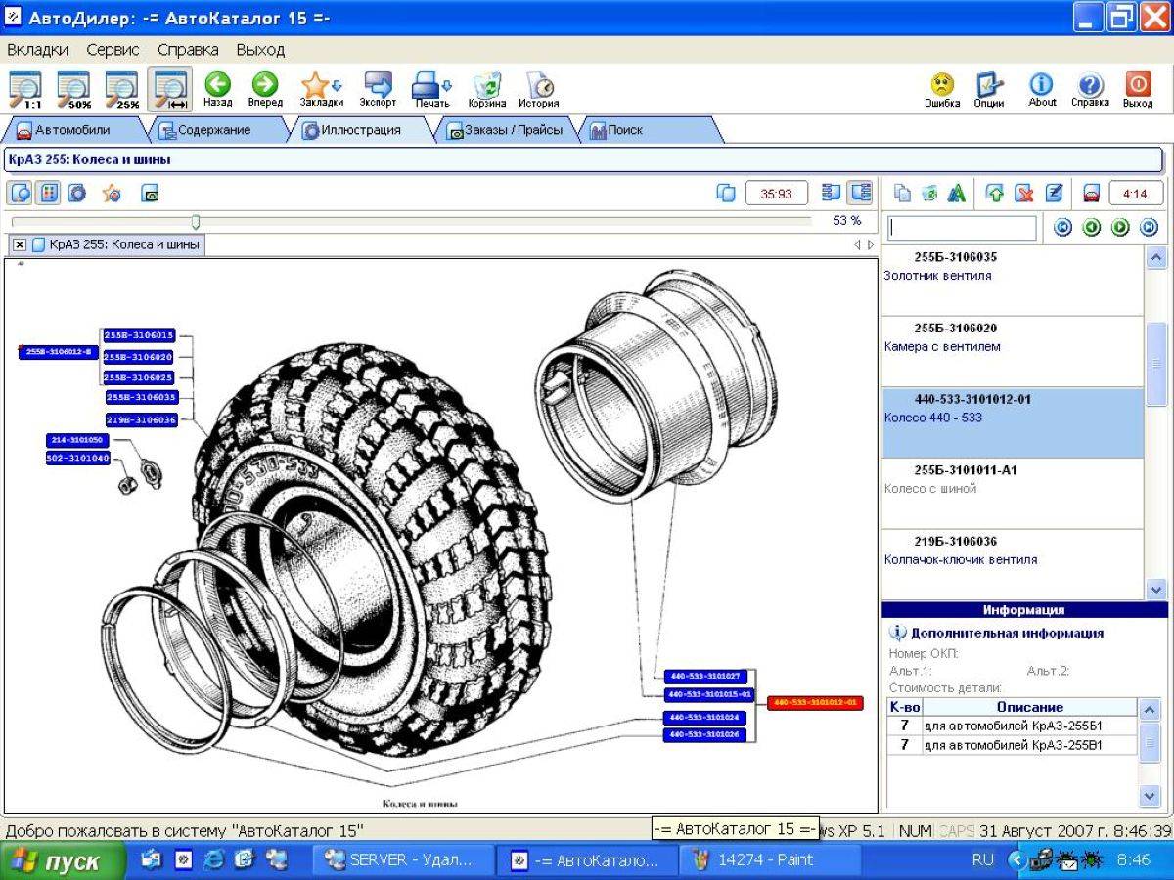Open the Windows пуск start button
Image resolution: width=1174 pixels, height=880 pixels.
point(62,861)
